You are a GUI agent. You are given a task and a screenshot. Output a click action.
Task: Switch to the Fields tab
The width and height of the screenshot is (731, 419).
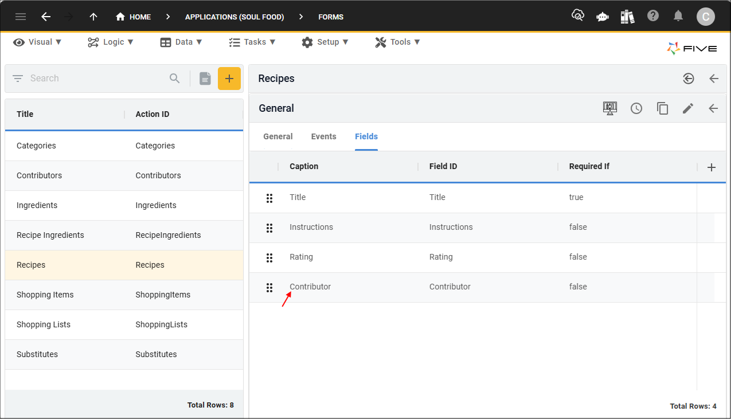[x=366, y=136]
